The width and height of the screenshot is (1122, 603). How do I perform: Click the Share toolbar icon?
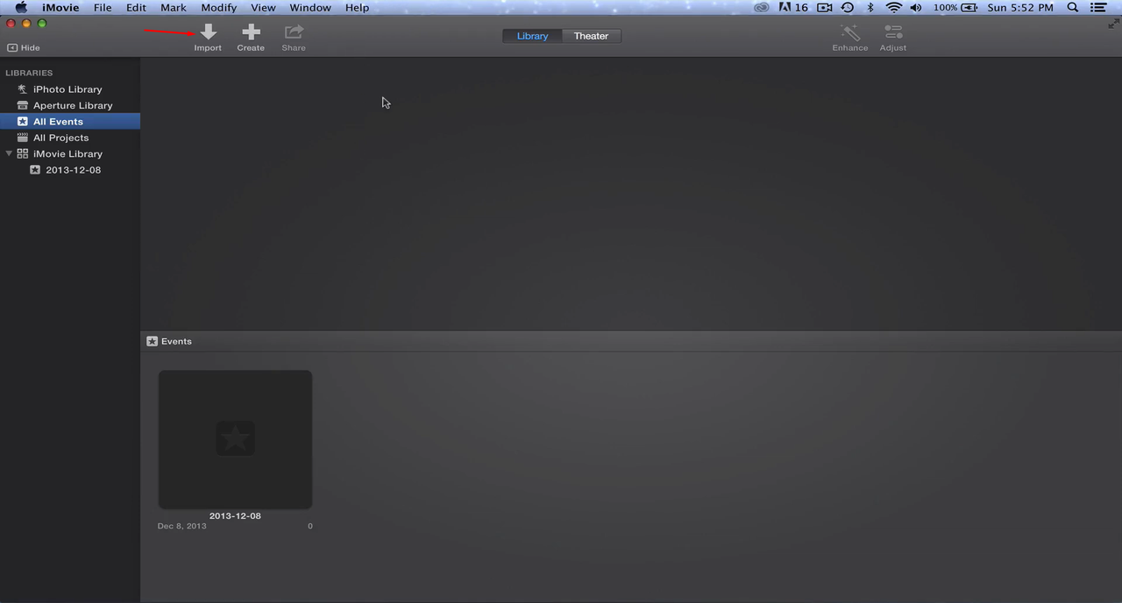(294, 37)
